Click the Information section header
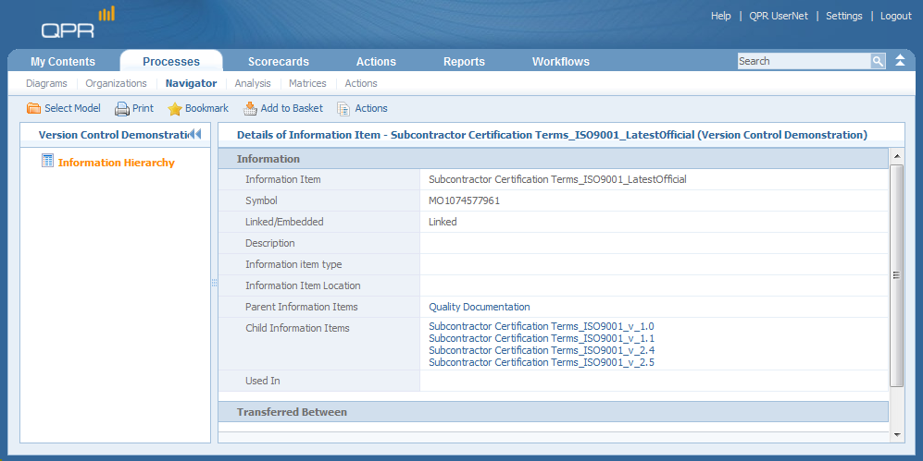Screen dimensions: 923x461 (x=554, y=159)
